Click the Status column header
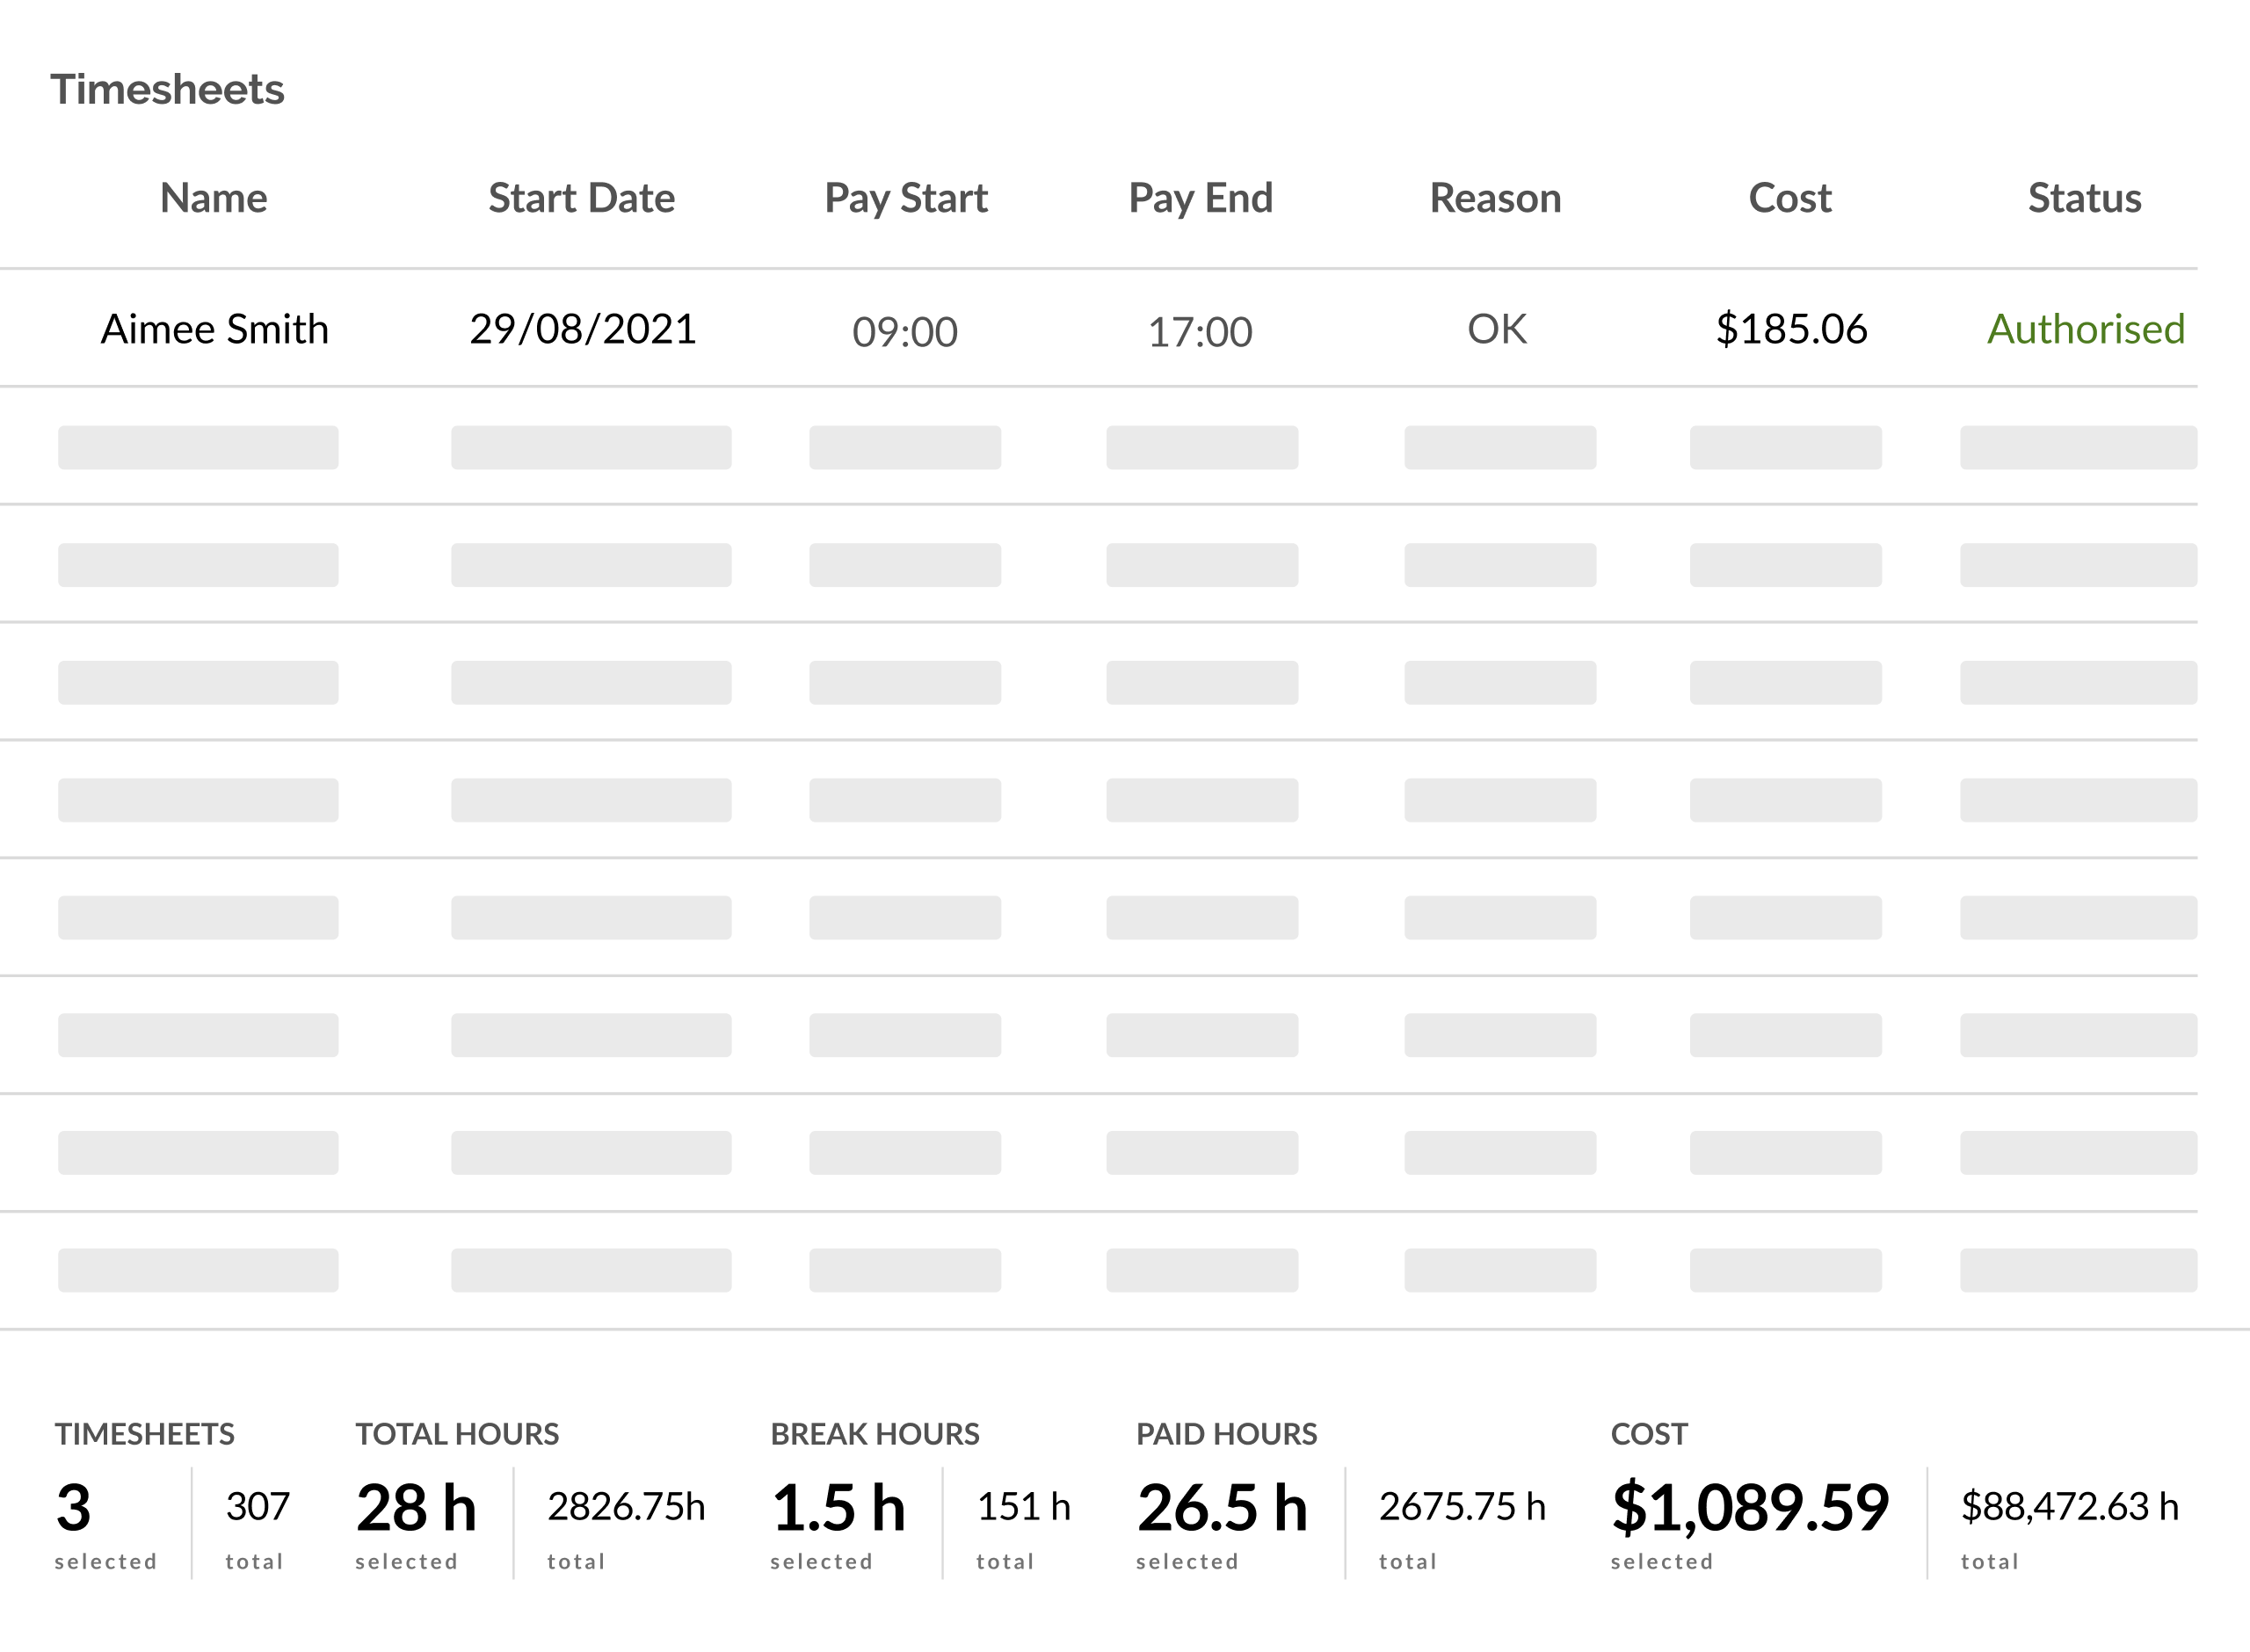 pyautogui.click(x=2084, y=198)
